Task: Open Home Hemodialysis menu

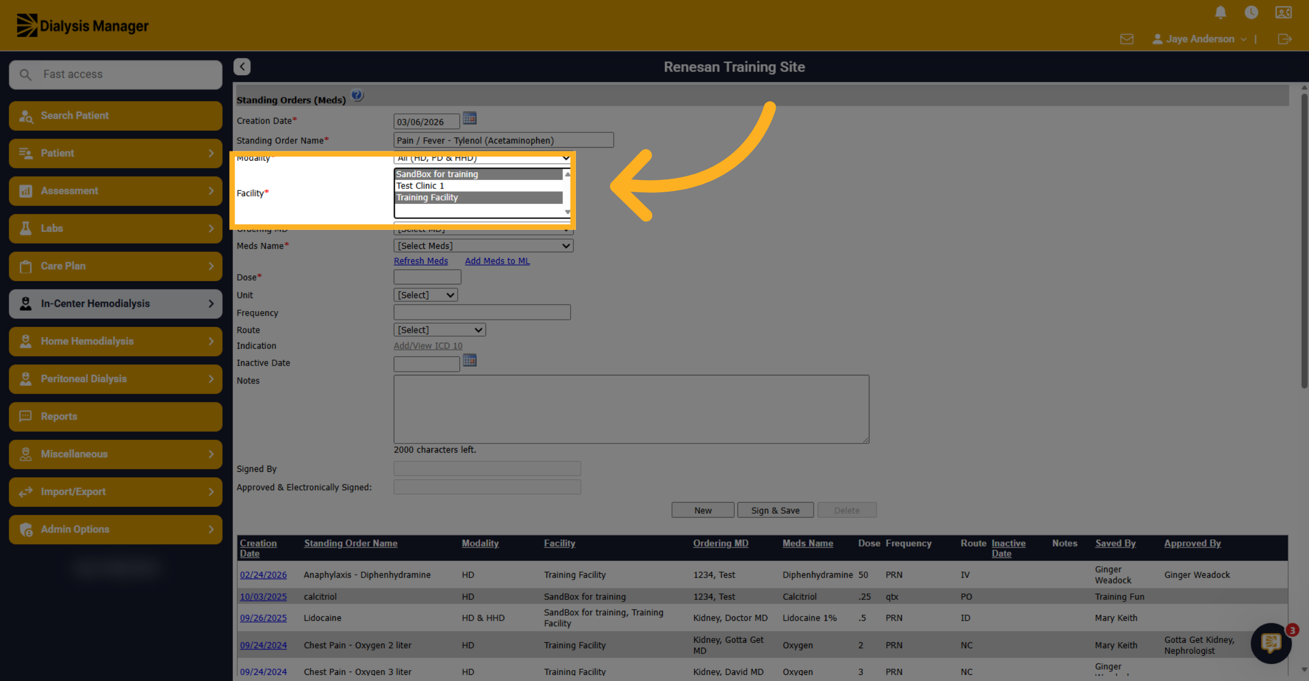Action: point(116,341)
